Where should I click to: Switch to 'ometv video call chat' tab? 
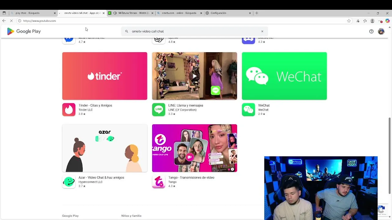click(x=82, y=13)
